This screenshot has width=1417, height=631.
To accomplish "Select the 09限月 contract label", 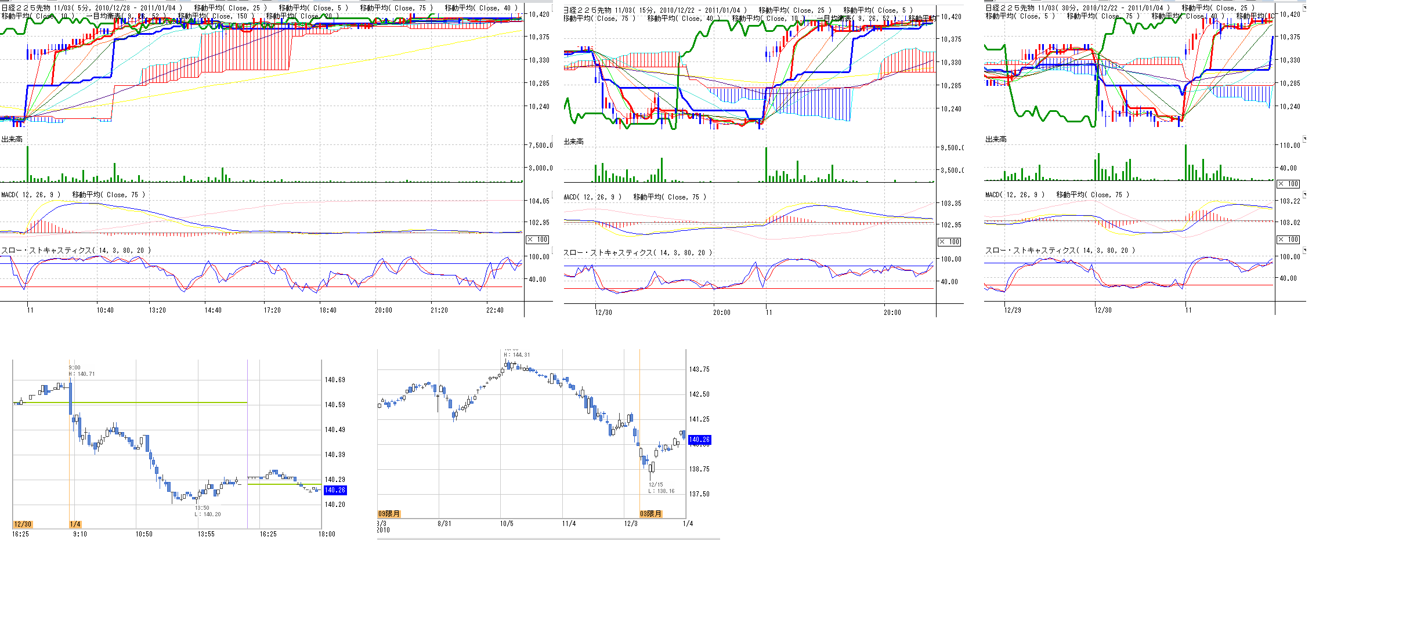I will point(389,514).
